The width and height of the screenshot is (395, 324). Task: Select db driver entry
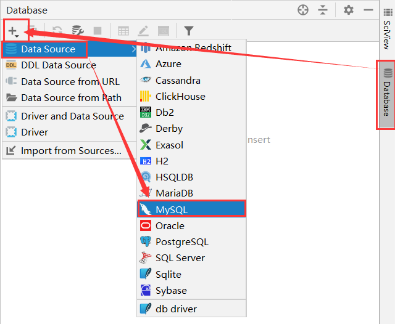pos(191,309)
